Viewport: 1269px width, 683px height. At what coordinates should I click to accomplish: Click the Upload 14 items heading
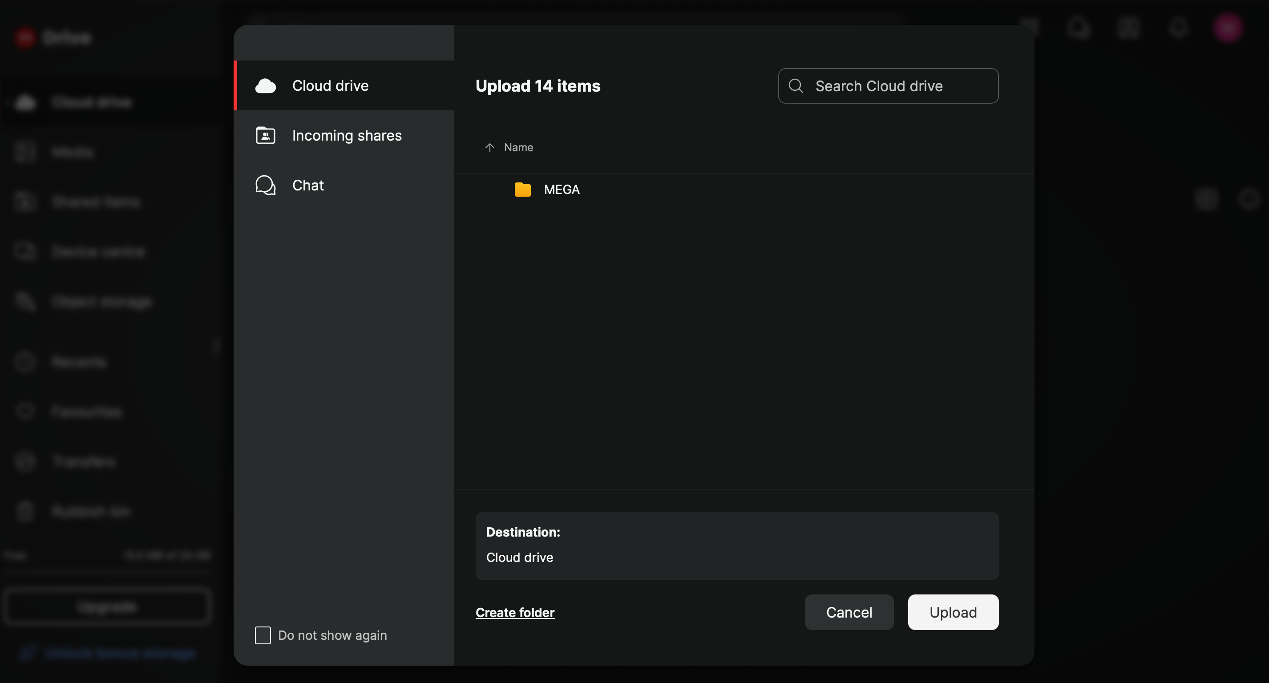(x=538, y=86)
